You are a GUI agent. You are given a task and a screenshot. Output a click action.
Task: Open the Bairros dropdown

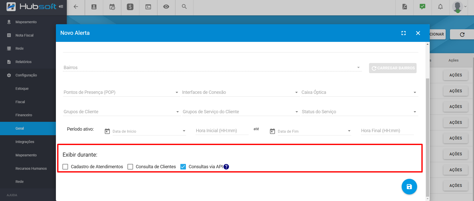pos(212,68)
